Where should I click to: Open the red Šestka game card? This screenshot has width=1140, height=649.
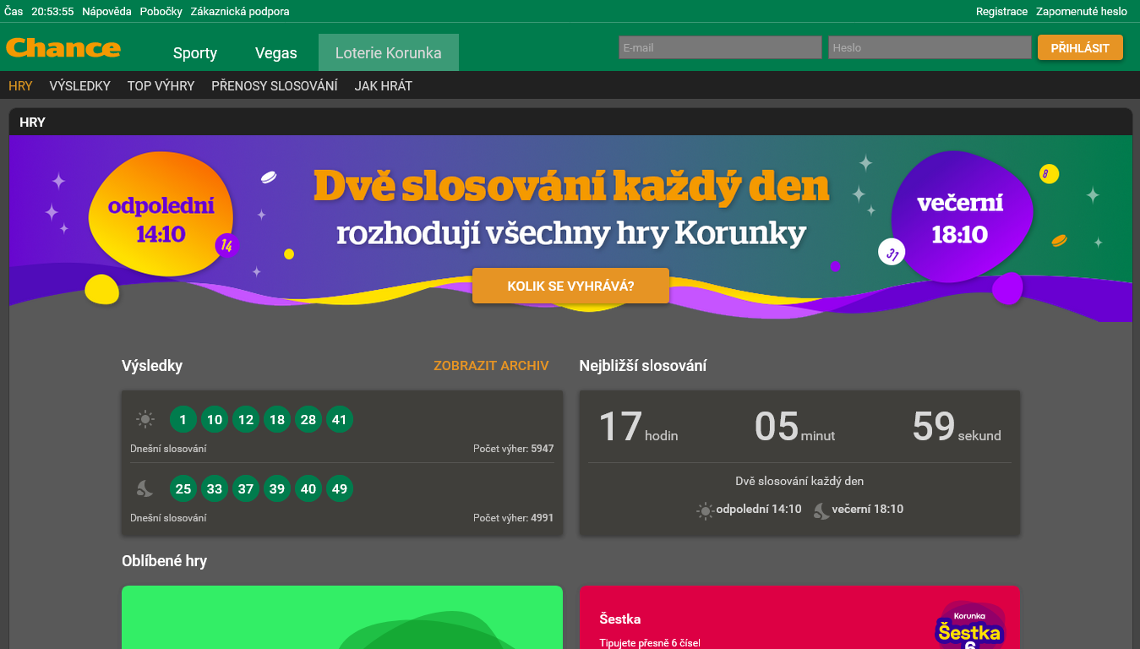tap(799, 618)
